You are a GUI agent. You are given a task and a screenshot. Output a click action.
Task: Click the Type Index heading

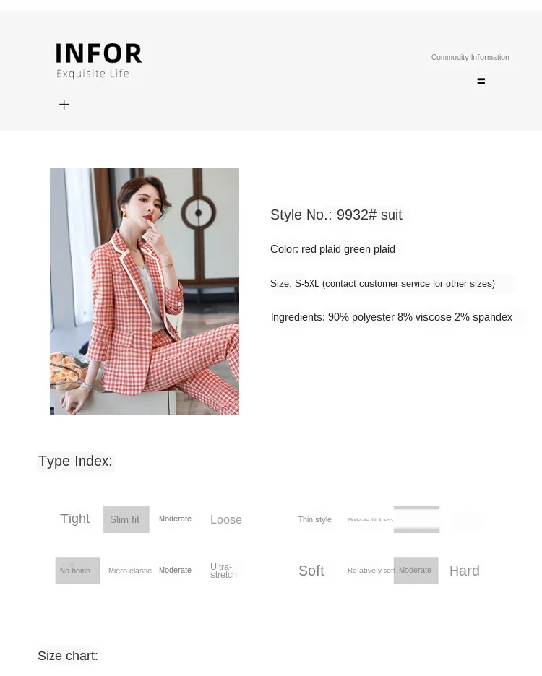75,461
